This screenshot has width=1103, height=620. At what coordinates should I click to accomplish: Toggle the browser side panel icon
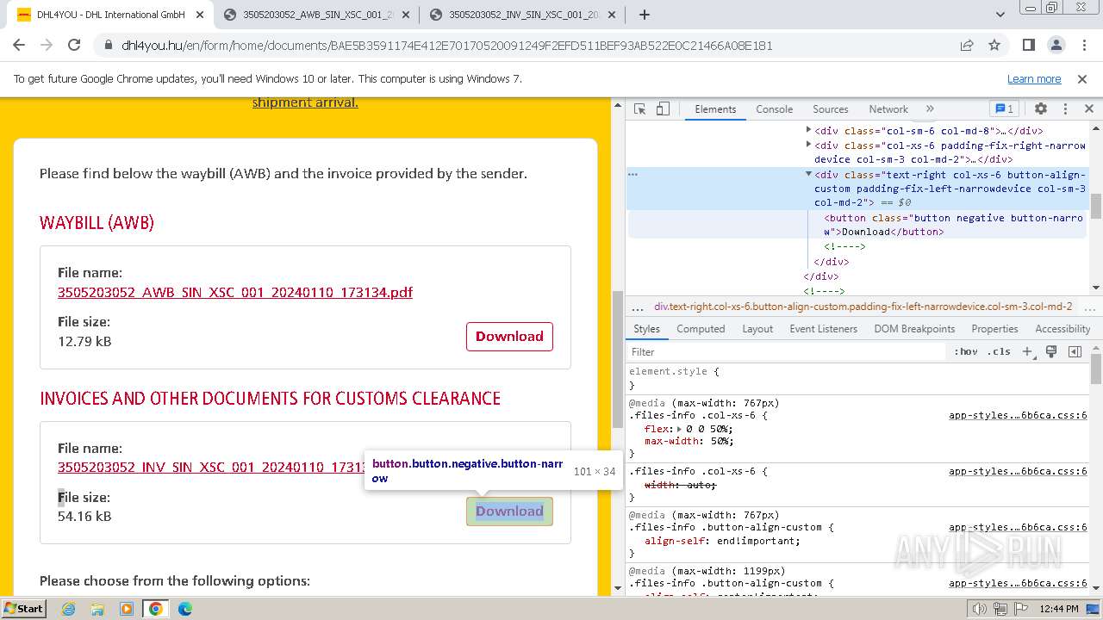(x=1029, y=46)
